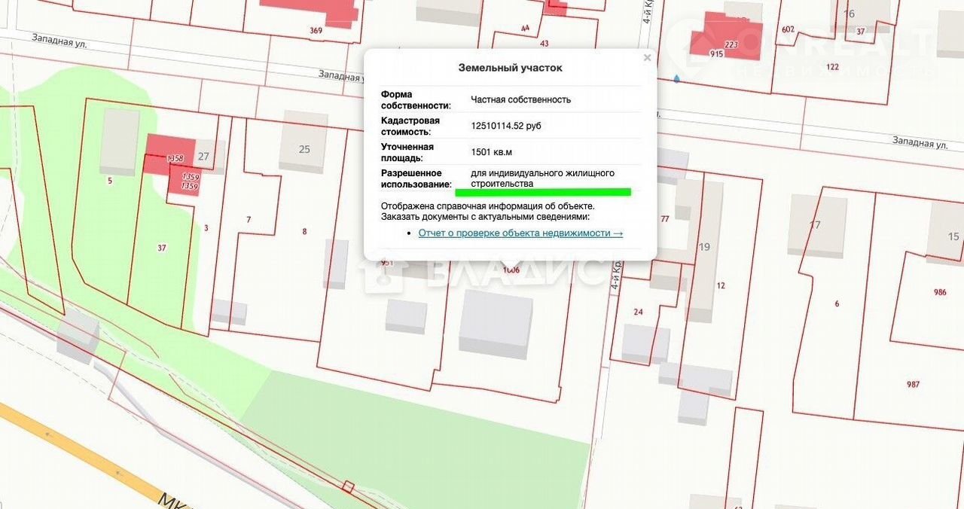Select the large gray building on parcel 1006
The image size is (964, 509).
(x=496, y=324)
